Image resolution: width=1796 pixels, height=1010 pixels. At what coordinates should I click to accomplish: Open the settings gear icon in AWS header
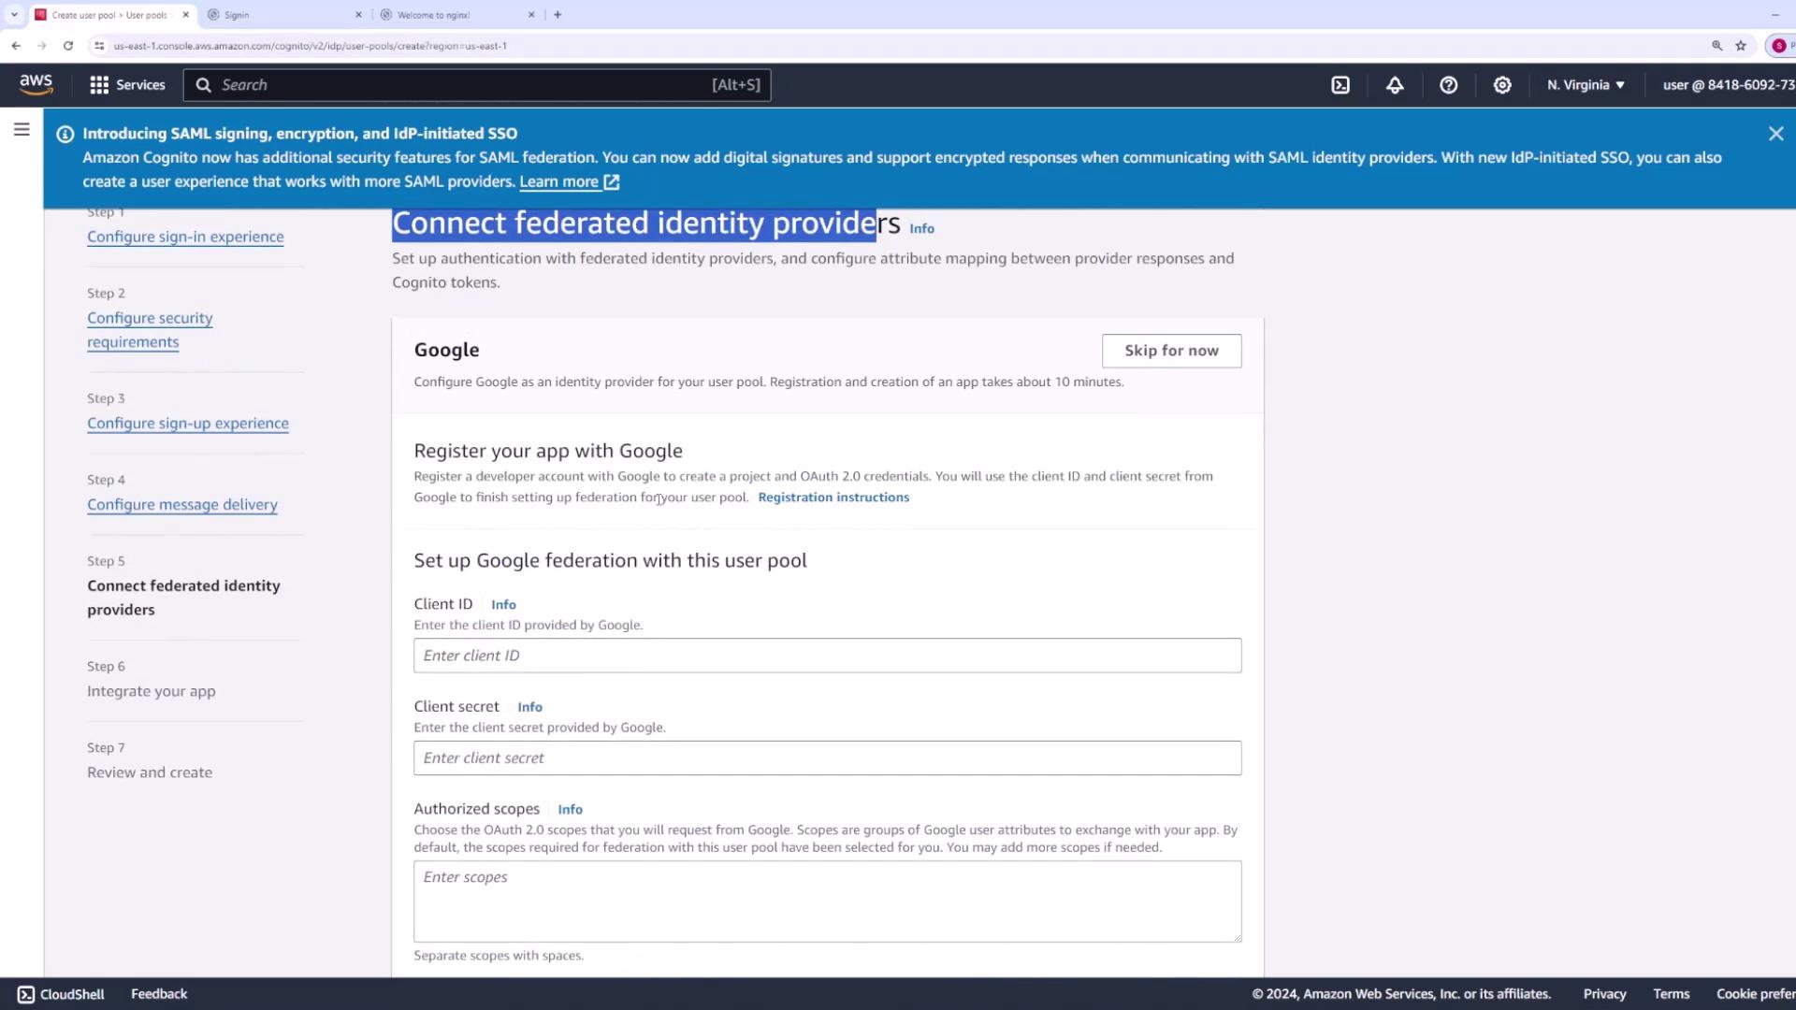click(1502, 85)
